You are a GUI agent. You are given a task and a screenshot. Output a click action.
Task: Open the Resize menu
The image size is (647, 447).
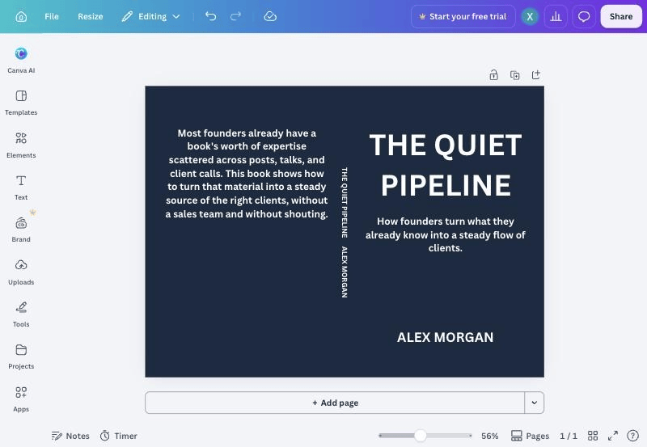tap(91, 16)
